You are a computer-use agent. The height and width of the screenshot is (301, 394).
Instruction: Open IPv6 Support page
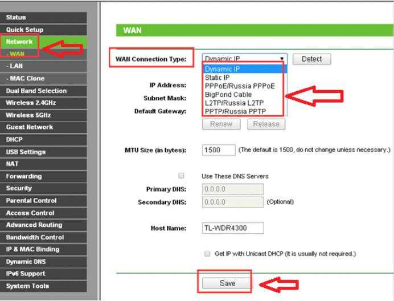pos(43,274)
